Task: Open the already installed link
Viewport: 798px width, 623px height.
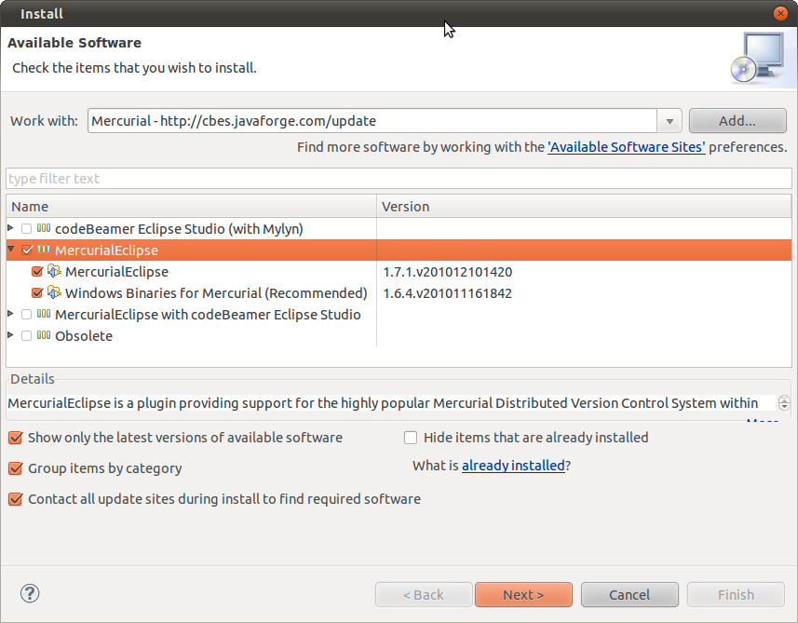Action: (x=512, y=466)
